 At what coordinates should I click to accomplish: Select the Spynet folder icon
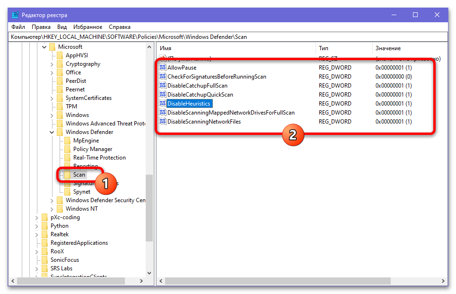click(x=68, y=192)
